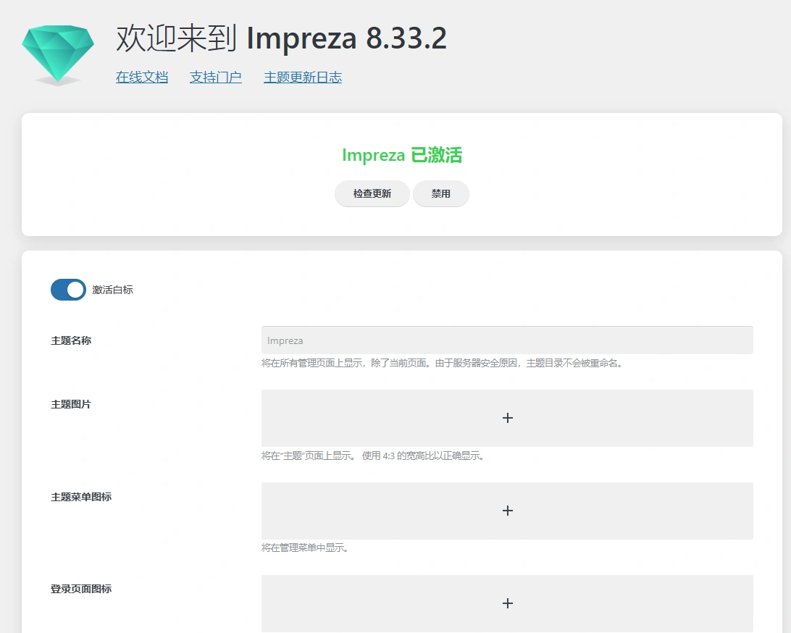Viewport: 791px width, 633px height.
Task: Open the 支持门户 support portal link
Action: [215, 77]
